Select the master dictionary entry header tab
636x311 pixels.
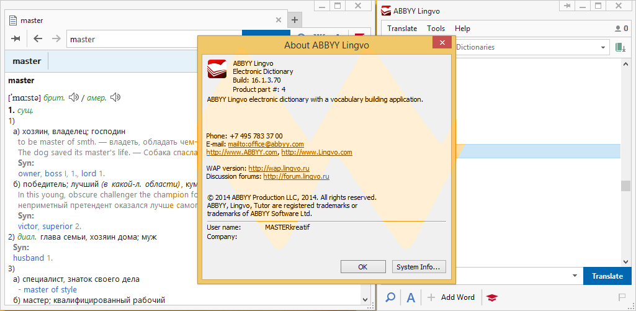27,61
